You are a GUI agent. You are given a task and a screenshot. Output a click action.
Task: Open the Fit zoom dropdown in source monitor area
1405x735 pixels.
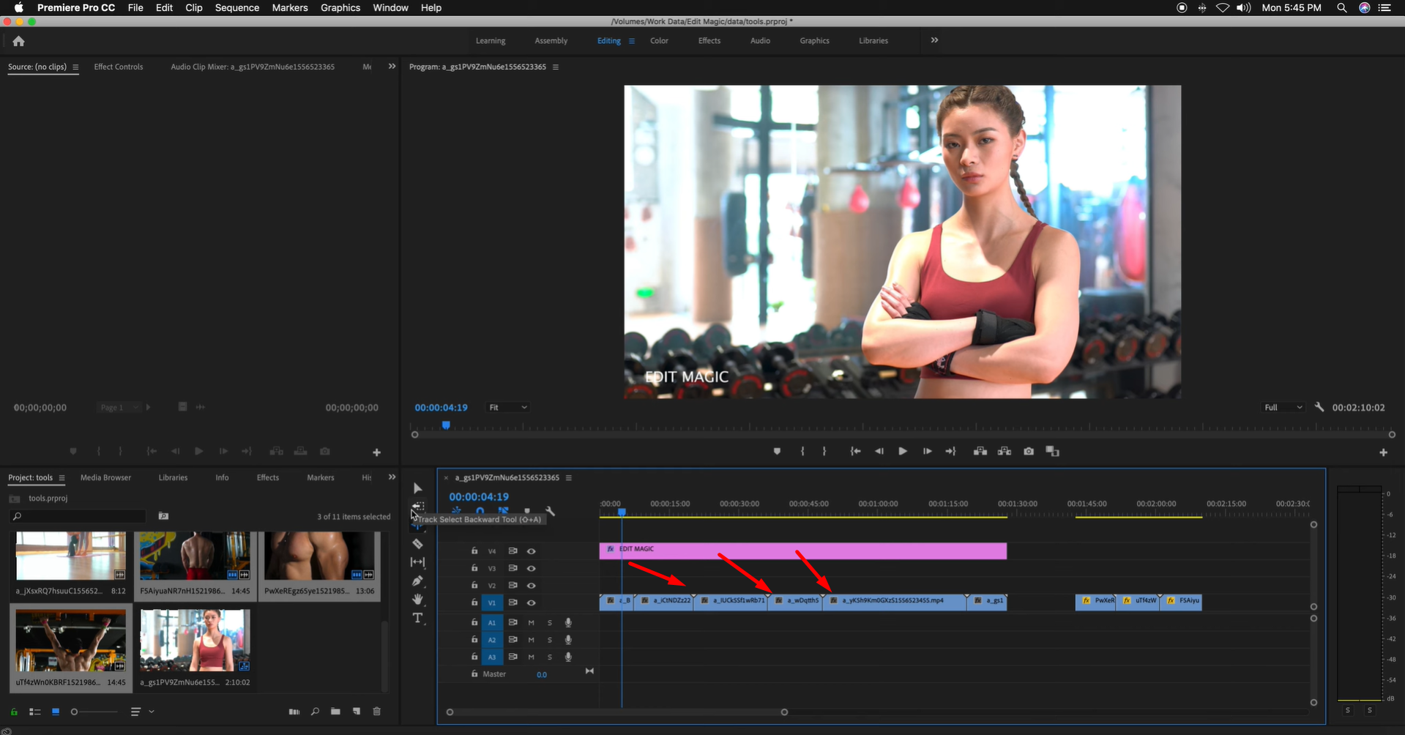(x=507, y=407)
